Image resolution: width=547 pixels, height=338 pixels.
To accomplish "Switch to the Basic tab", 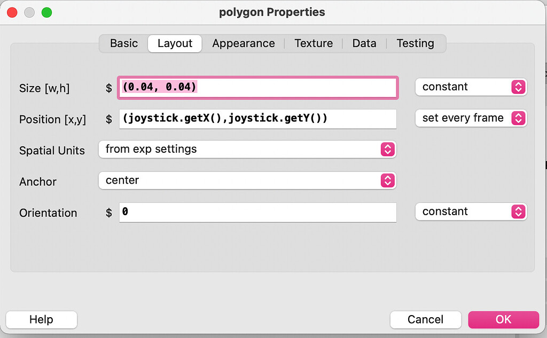I will 124,43.
